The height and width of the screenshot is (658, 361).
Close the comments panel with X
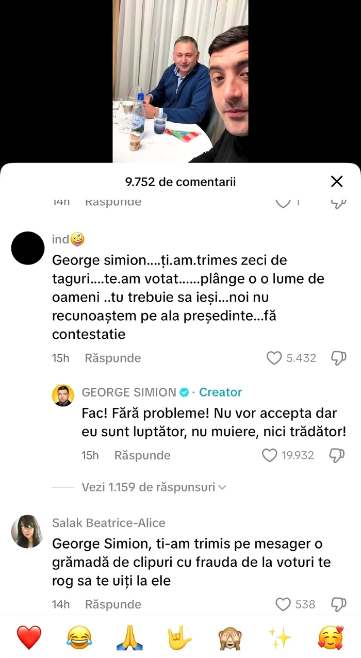337,182
